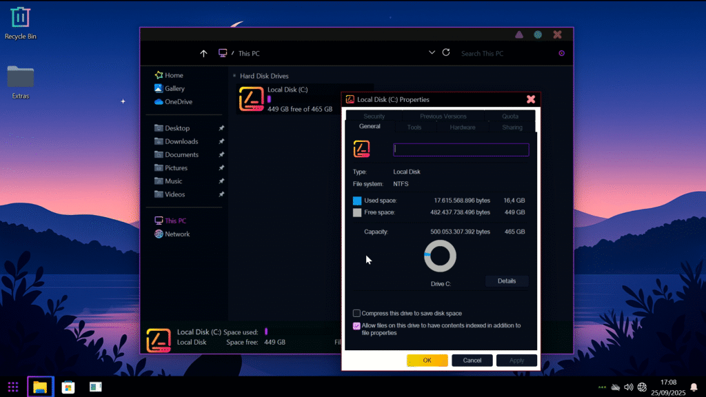
Task: Expand the address bar history dropdown
Action: click(432, 52)
